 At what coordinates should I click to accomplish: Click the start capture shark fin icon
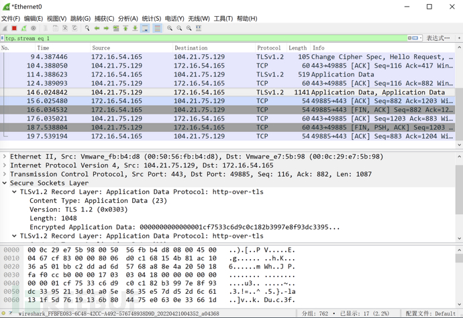5,28
